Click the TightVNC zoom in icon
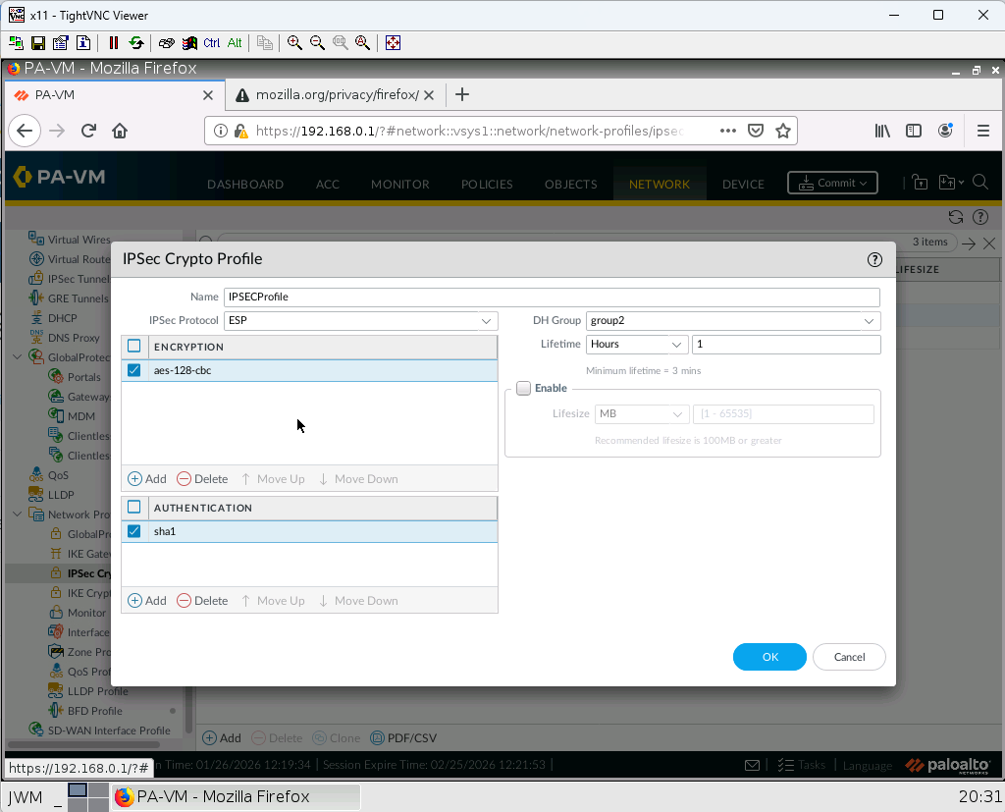The height and width of the screenshot is (812, 1005). pos(294,43)
